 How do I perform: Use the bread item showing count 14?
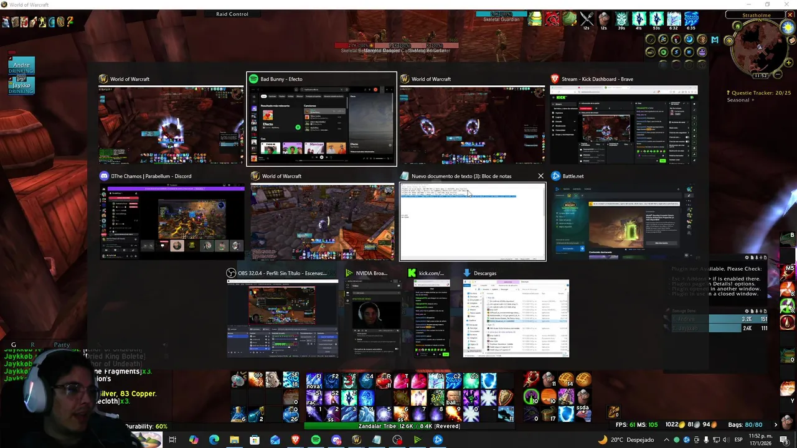pyautogui.click(x=565, y=380)
